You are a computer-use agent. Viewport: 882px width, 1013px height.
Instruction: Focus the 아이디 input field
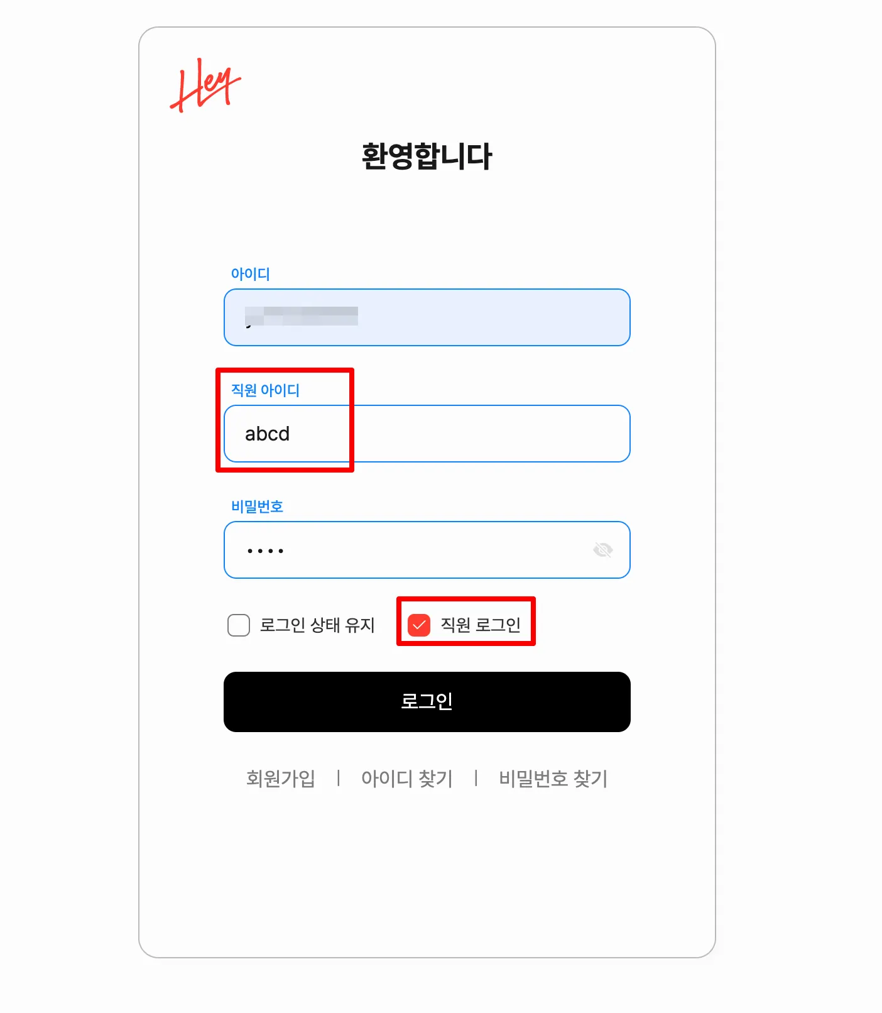point(427,317)
